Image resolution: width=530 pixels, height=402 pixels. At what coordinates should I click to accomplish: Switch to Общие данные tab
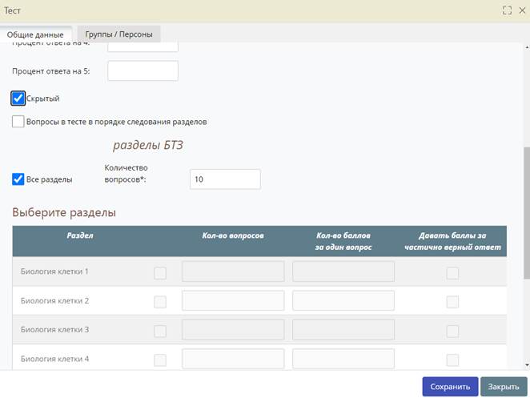[x=35, y=34]
